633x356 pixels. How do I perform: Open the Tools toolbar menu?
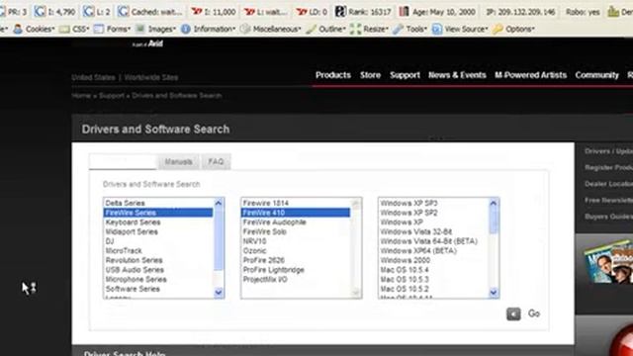pos(409,29)
